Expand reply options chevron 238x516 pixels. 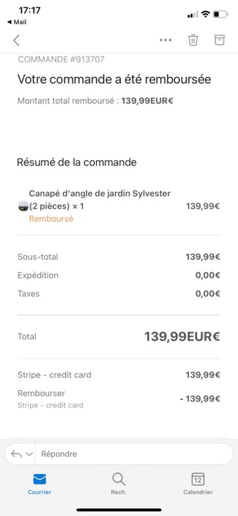point(29,454)
